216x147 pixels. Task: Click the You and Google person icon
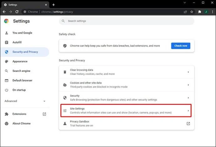point(7,33)
